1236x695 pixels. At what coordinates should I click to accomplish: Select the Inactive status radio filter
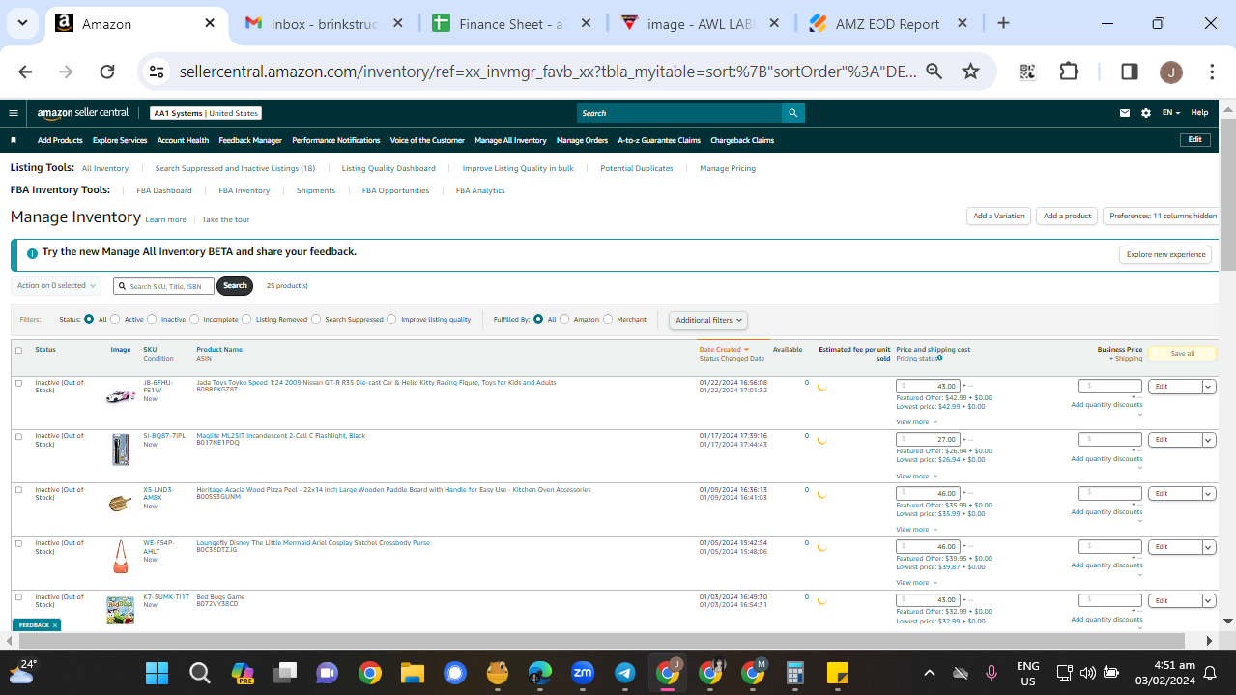153,319
